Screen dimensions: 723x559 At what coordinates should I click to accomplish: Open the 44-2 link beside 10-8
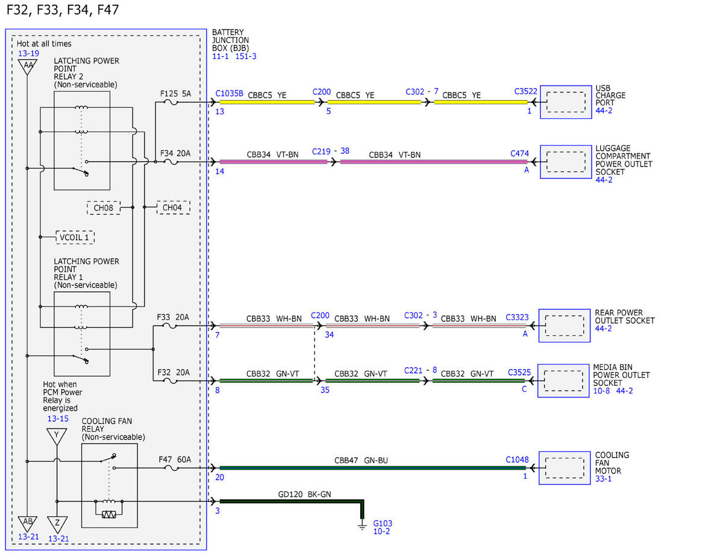(x=625, y=391)
